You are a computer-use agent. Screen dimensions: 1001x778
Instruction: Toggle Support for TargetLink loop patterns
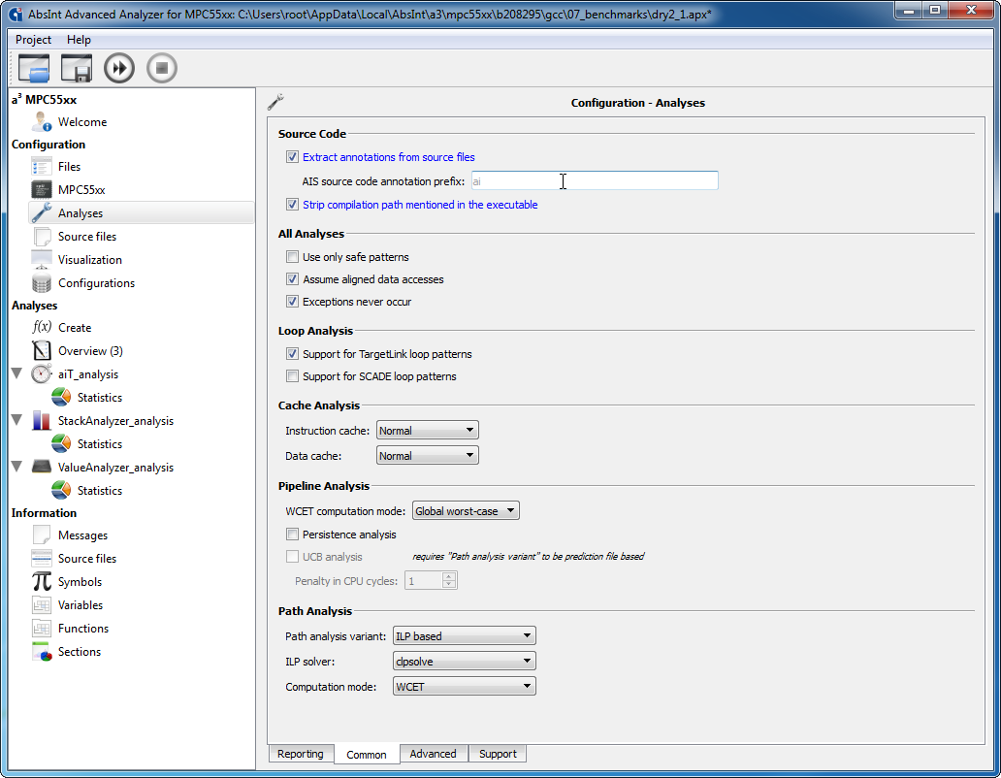point(292,353)
